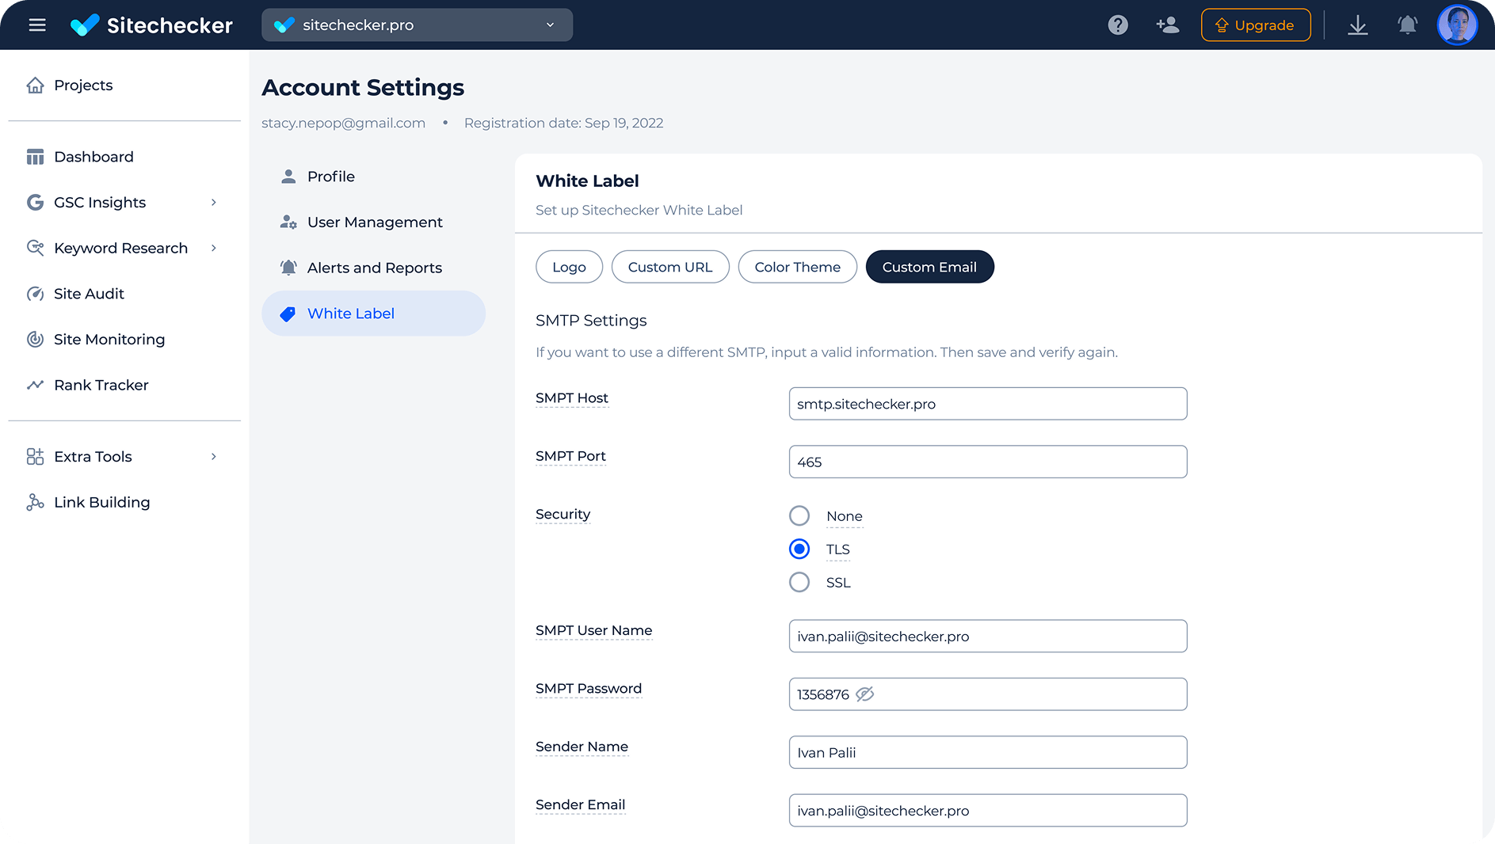Open the user avatar menu
Screen dimensions: 1495x844
[x=1457, y=25]
